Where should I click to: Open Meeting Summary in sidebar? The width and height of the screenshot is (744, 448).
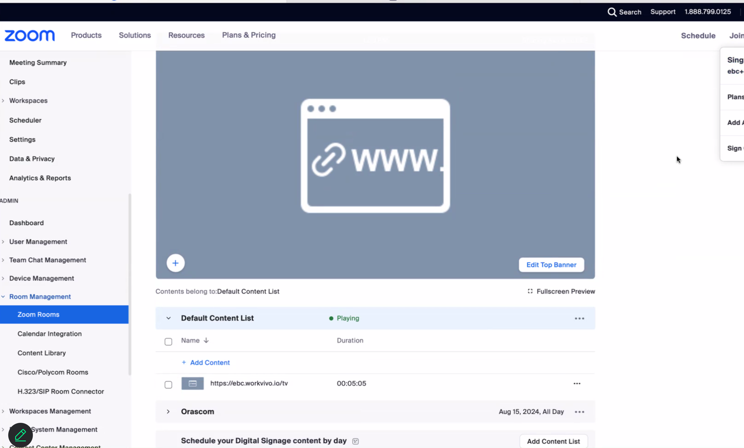click(38, 62)
